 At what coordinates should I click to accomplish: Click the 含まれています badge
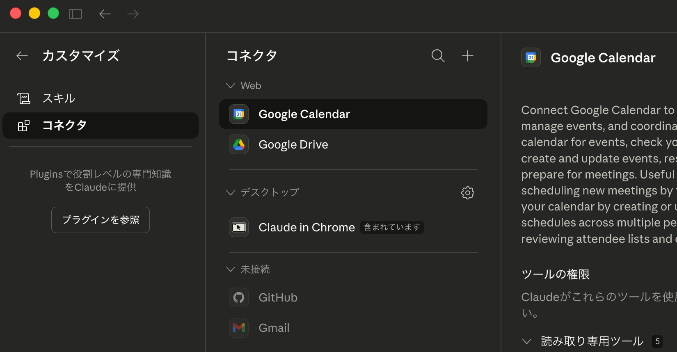click(392, 227)
